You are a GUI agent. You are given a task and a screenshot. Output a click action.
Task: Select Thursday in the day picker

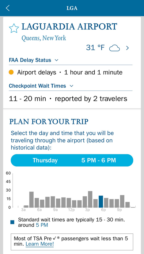(x=45, y=161)
